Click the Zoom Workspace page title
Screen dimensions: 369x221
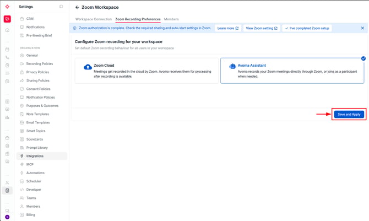click(x=100, y=7)
